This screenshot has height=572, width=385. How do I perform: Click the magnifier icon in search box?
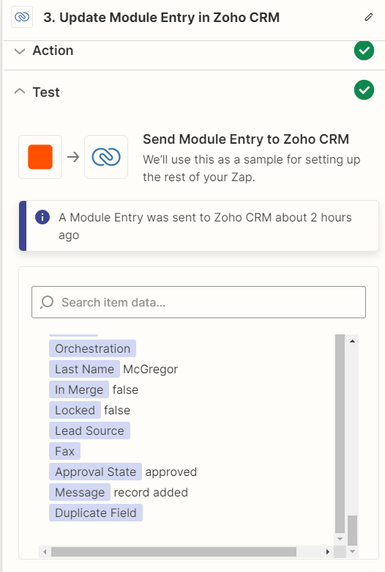(47, 302)
